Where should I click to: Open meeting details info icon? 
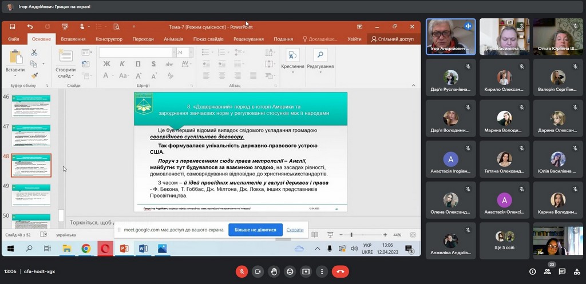click(x=533, y=271)
